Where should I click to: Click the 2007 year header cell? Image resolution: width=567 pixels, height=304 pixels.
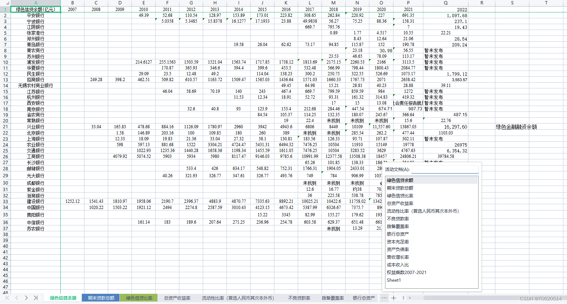72,9
